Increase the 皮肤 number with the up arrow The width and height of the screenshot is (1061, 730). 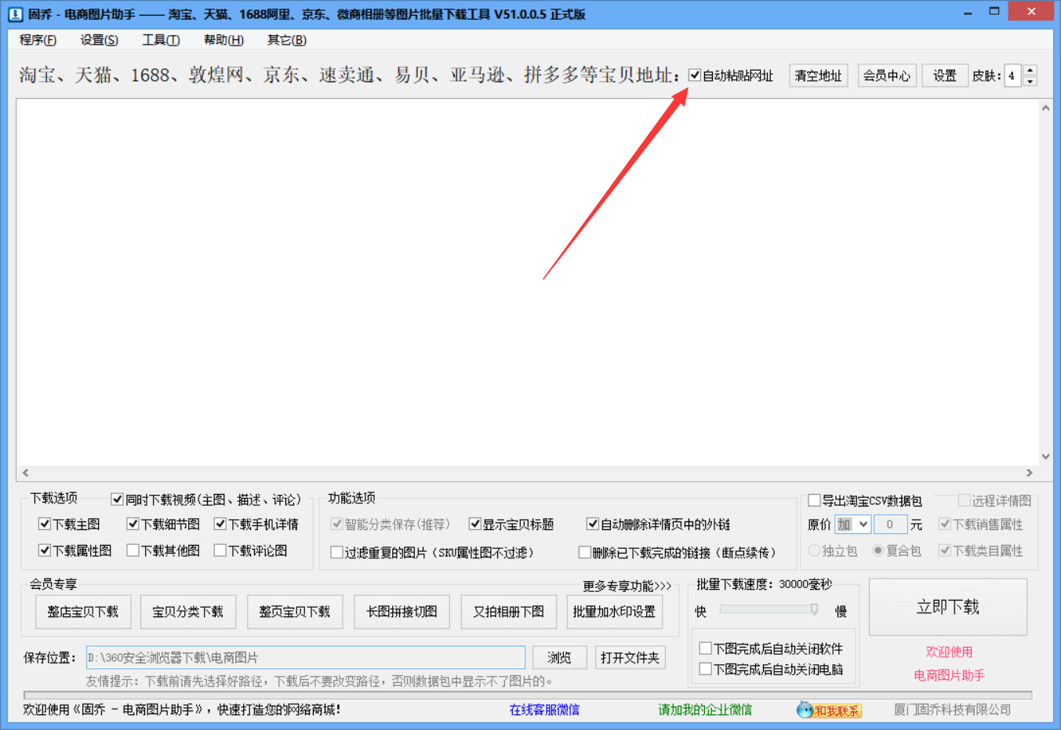pos(1030,70)
